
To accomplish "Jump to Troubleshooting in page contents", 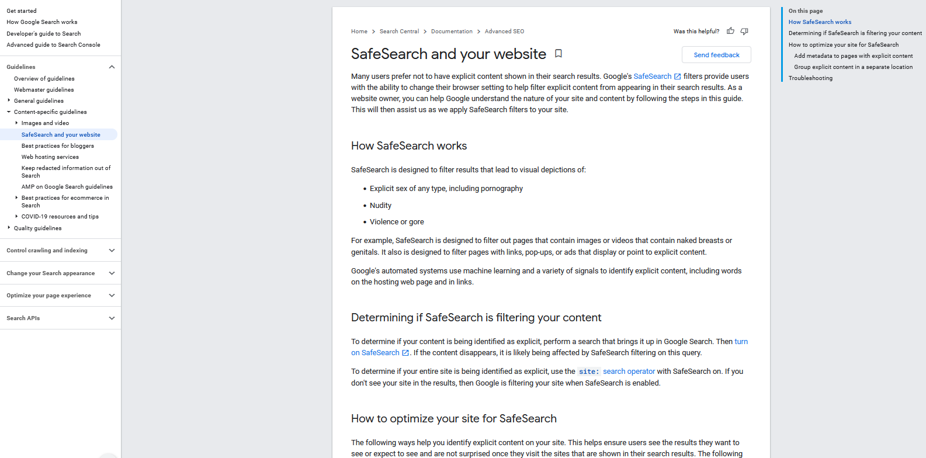I will (x=810, y=78).
